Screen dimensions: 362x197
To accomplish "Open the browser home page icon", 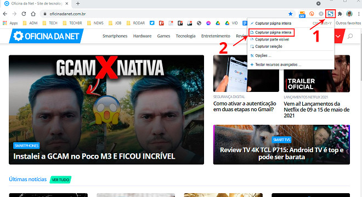I will 33,14.
